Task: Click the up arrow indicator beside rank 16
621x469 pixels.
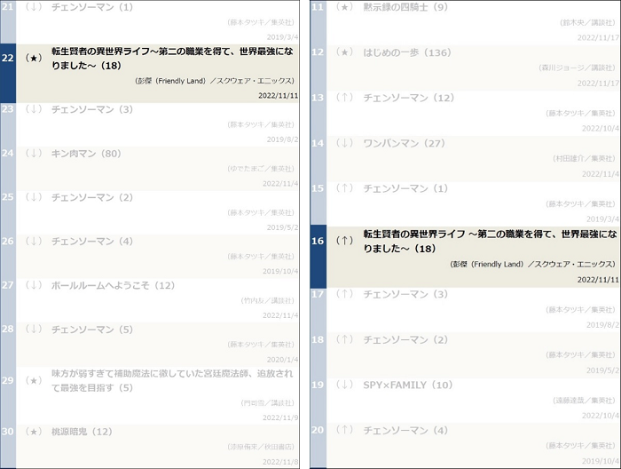Action: pyautogui.click(x=344, y=241)
